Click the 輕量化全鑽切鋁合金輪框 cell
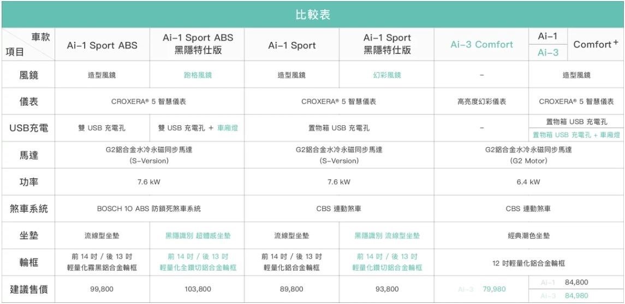 198,267
